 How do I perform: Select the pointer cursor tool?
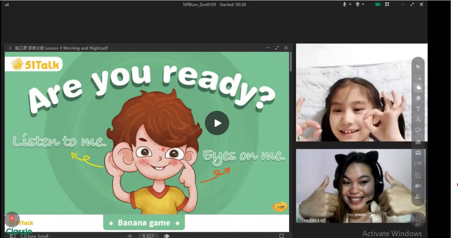pos(418,67)
